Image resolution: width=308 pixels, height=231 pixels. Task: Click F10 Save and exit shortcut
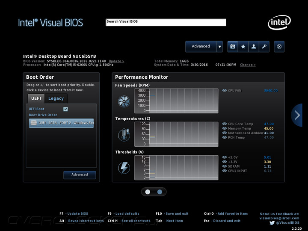click(x=172, y=213)
